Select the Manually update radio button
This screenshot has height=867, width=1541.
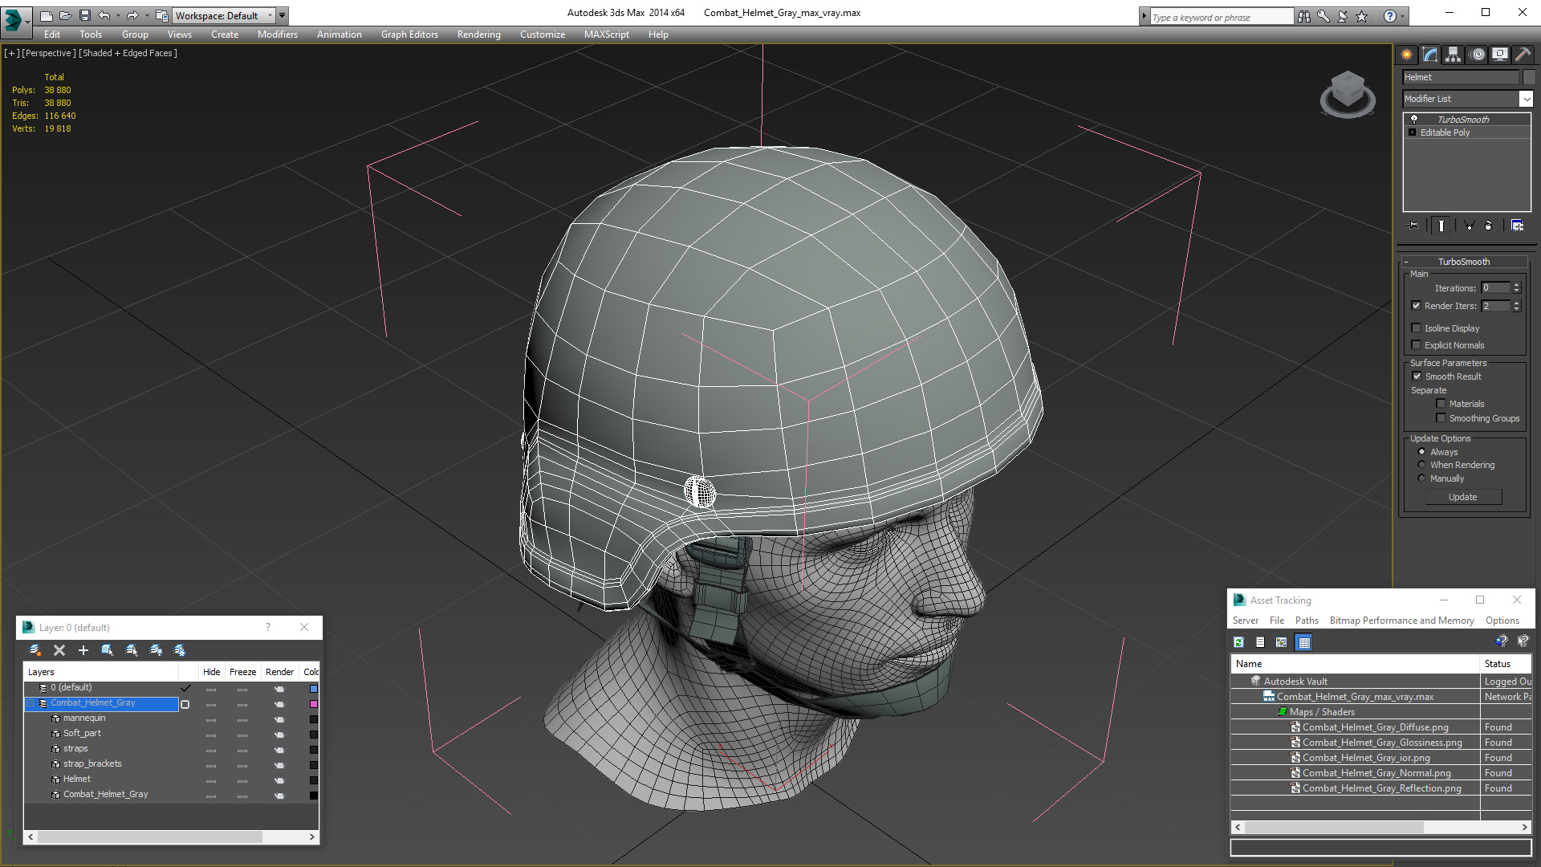(x=1421, y=478)
